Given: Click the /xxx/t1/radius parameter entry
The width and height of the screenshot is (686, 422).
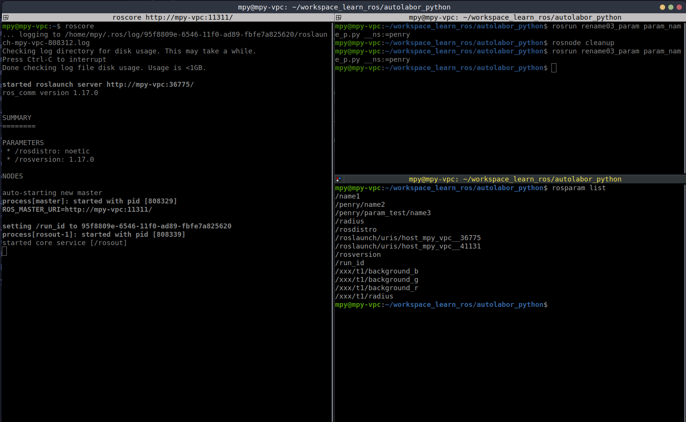Looking at the screenshot, I should tap(364, 296).
